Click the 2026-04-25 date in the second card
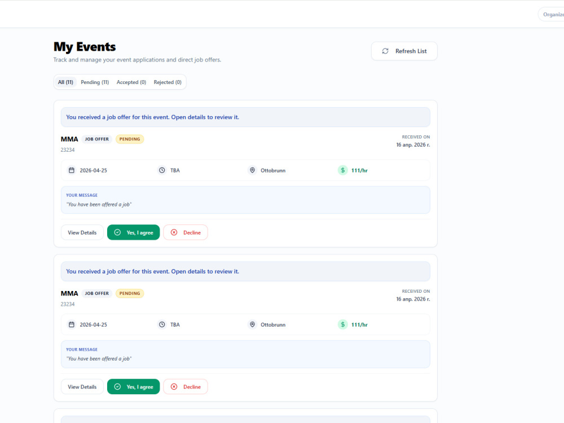564x423 pixels. pos(94,325)
